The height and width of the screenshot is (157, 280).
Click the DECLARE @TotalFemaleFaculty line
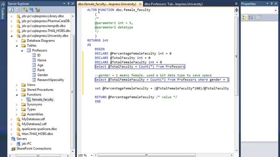(128, 62)
